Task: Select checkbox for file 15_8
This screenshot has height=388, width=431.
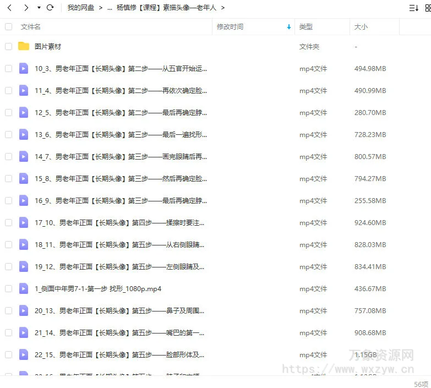Action: [8, 178]
